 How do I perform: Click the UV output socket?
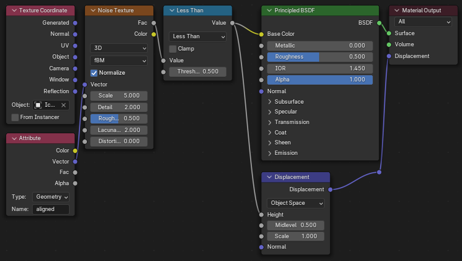pos(75,46)
